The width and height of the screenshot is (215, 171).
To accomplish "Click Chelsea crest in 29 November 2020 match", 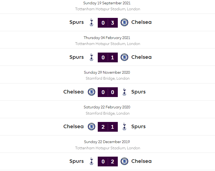I will coord(92,92).
